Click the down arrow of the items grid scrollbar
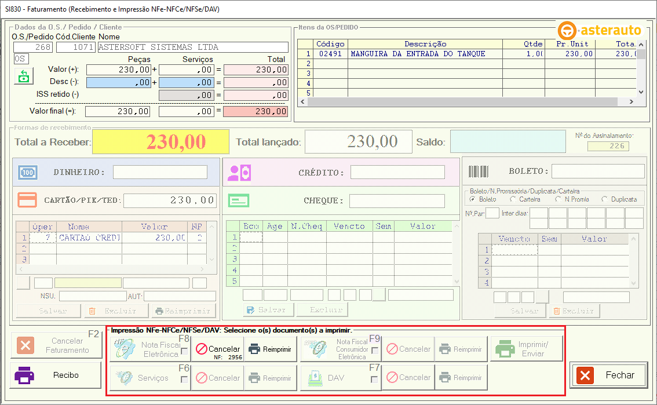Viewport: 657px width, 405px height. 641,92
